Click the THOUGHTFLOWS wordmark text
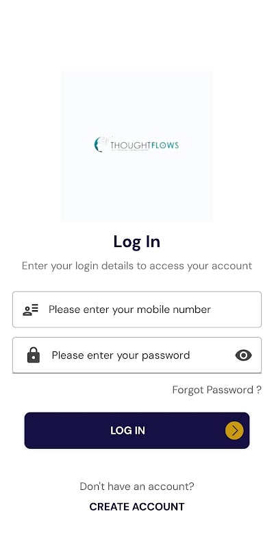 145,145
